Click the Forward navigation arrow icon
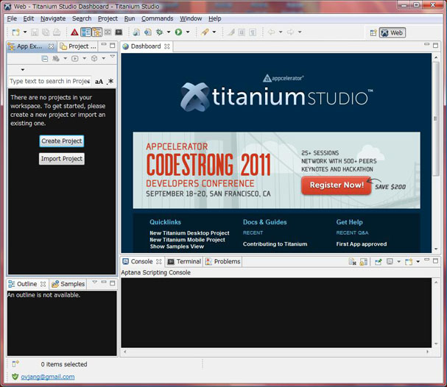Viewport: 447px width, 387px height. 290,32
